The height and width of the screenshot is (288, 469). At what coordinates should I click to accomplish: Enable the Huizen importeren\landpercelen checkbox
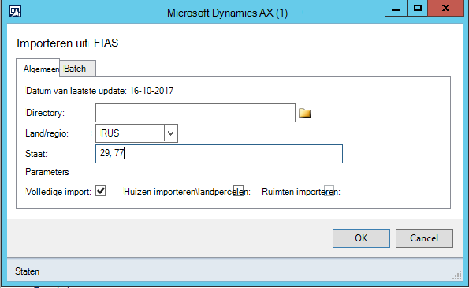click(238, 191)
